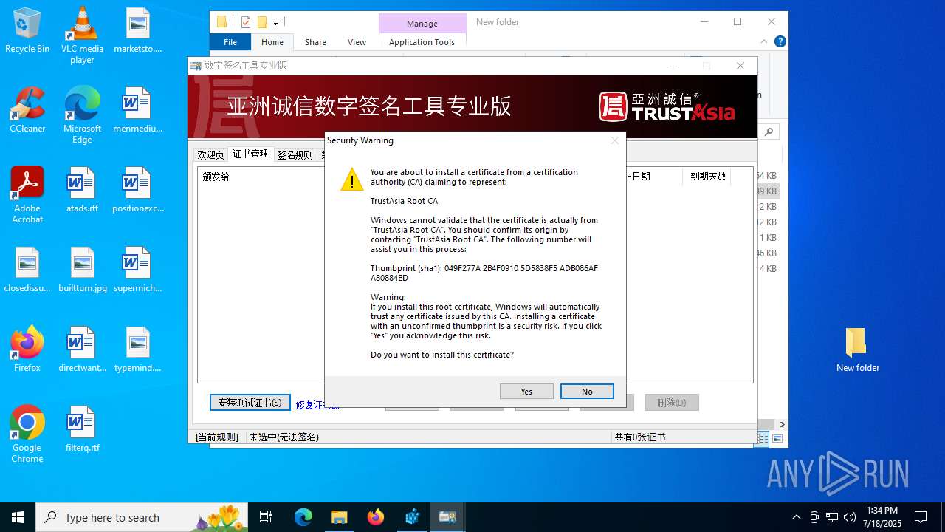Screen dimensions: 945x532
Task: Click the 共有0张证书 status text
Action: click(640, 437)
